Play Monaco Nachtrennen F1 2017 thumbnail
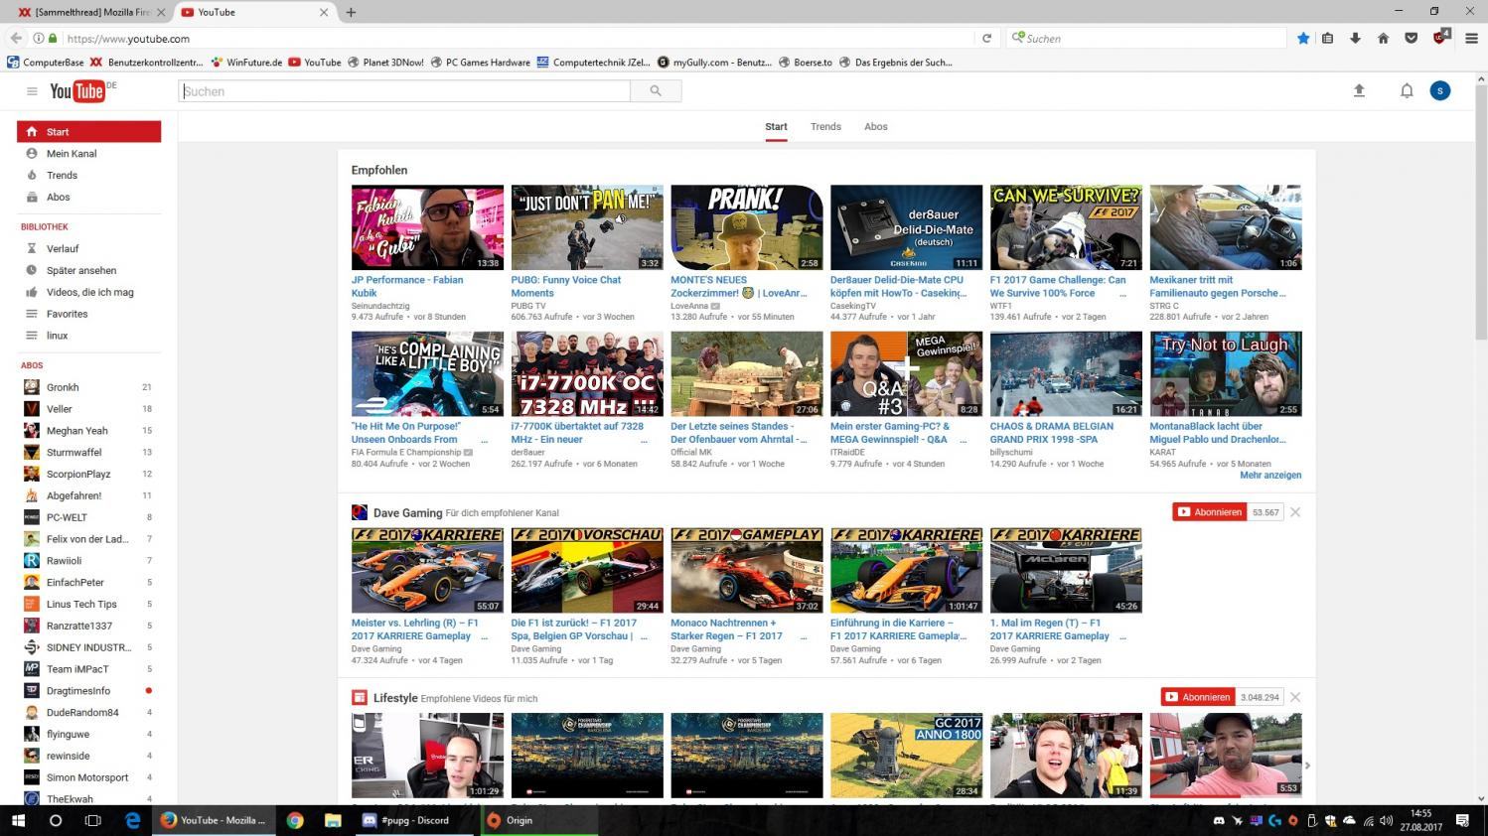This screenshot has width=1488, height=836. pyautogui.click(x=747, y=571)
